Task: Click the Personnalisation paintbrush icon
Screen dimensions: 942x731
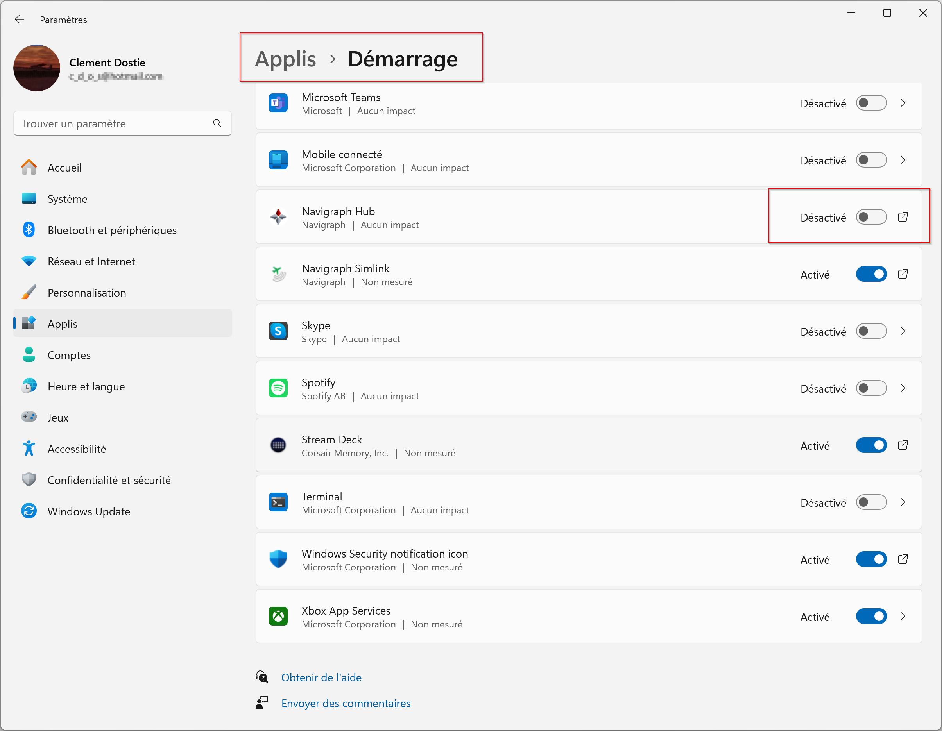Action: click(x=29, y=292)
